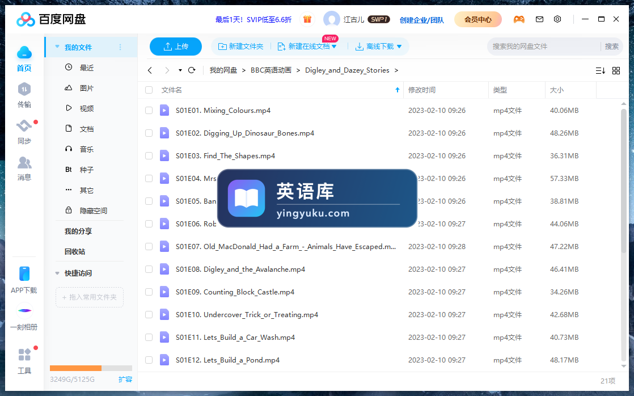Switch to grid thumbnail view
634x396 pixels.
click(616, 71)
